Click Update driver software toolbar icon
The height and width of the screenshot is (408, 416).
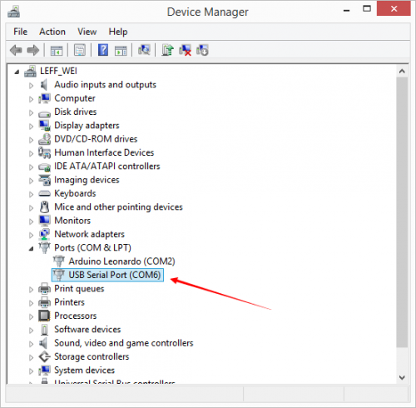pos(167,50)
